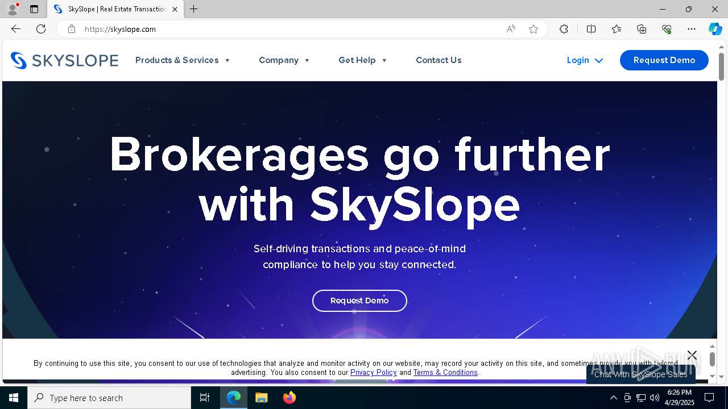Click the Edge icon on the taskbar
728x409 pixels.
(x=234, y=398)
